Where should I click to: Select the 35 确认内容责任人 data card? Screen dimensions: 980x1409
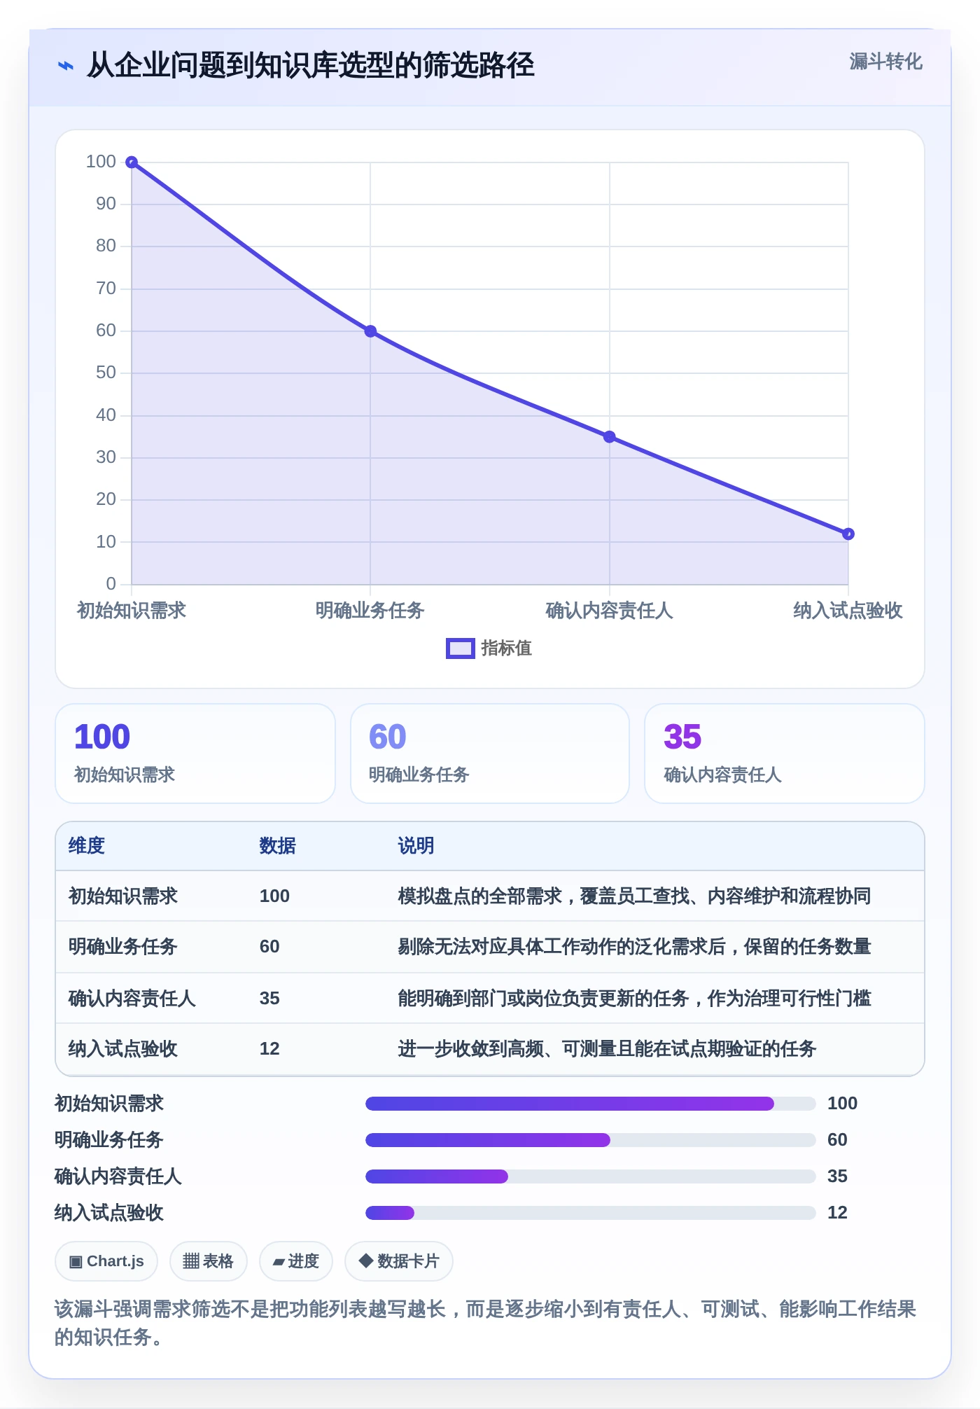tap(785, 754)
